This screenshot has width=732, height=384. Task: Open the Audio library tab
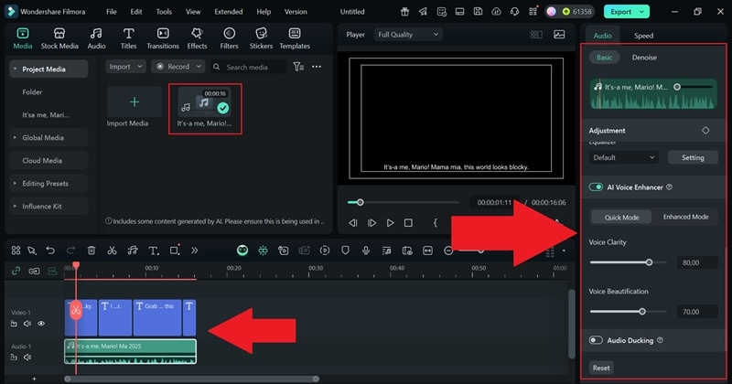click(96, 38)
